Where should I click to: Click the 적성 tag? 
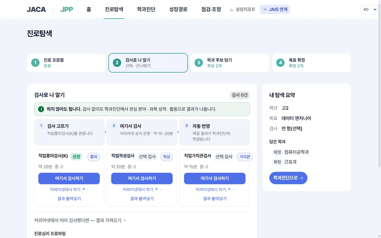166,157
